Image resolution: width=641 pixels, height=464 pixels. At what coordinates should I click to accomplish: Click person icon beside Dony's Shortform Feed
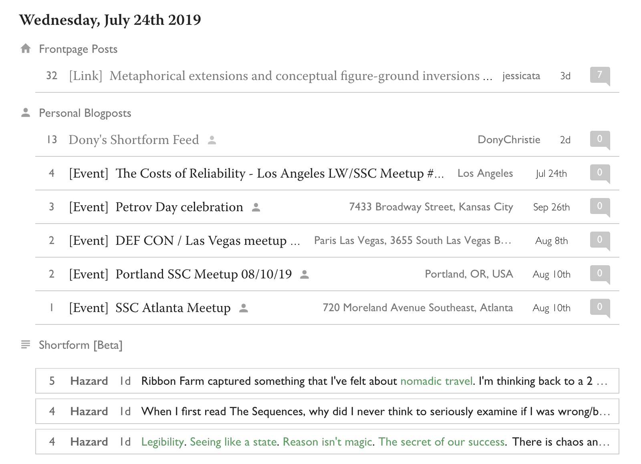(x=212, y=140)
